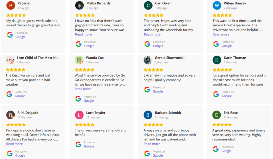This screenshot has height=159, width=273.
Task: Expand Wilma Dansak's review via Read more
Action: tap(221, 34)
